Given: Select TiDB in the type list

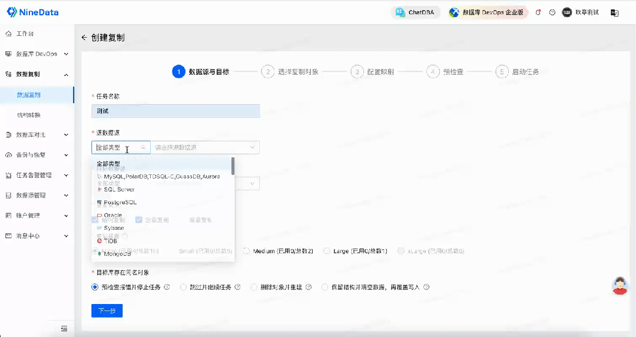Looking at the screenshot, I should [161, 241].
